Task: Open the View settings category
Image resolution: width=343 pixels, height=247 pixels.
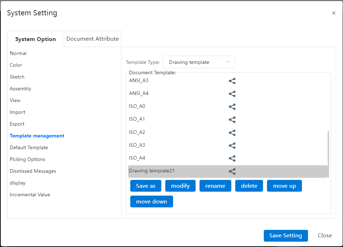Action: pyautogui.click(x=15, y=100)
